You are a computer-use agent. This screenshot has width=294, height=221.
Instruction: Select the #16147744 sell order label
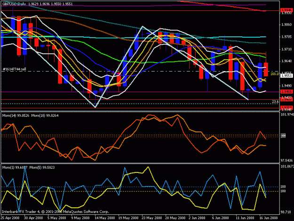[x=15, y=69]
